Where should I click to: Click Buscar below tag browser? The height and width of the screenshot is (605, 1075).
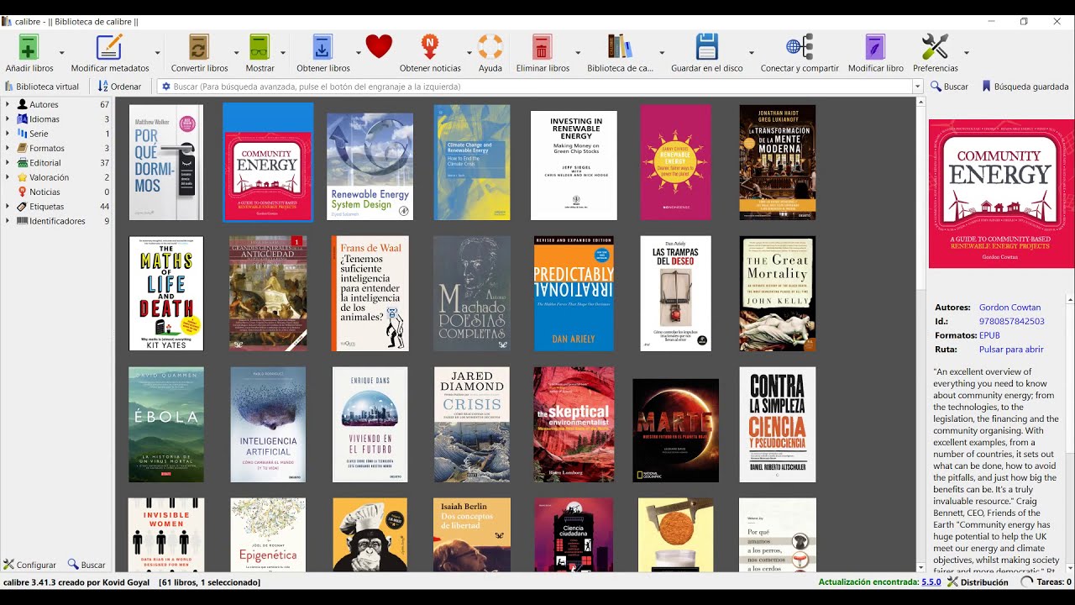pos(87,565)
